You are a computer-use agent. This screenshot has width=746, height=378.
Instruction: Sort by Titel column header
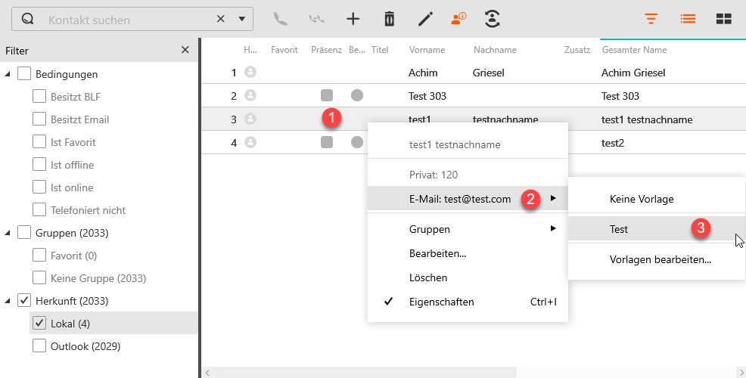pos(380,49)
